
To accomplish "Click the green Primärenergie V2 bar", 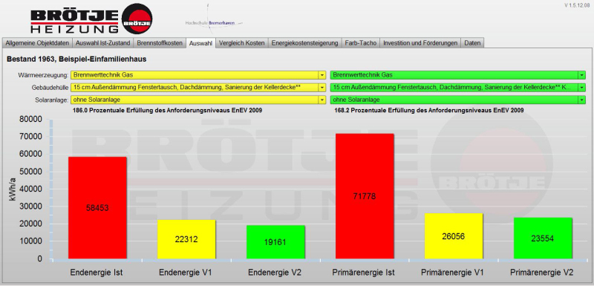I will [x=543, y=238].
